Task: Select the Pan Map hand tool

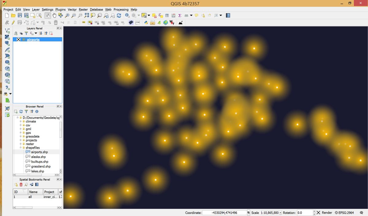Action: point(54,15)
